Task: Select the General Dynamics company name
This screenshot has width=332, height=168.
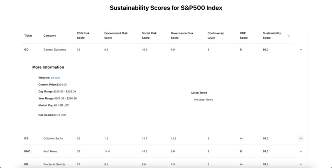Action: (x=55, y=50)
